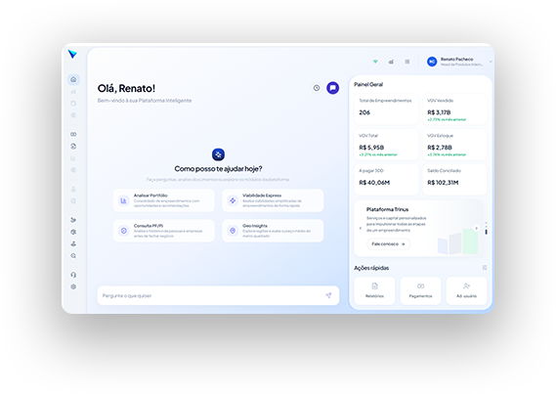The height and width of the screenshot is (394, 556).
Task: Click the edit icon beside Ações rápidas
Action: coord(485,268)
